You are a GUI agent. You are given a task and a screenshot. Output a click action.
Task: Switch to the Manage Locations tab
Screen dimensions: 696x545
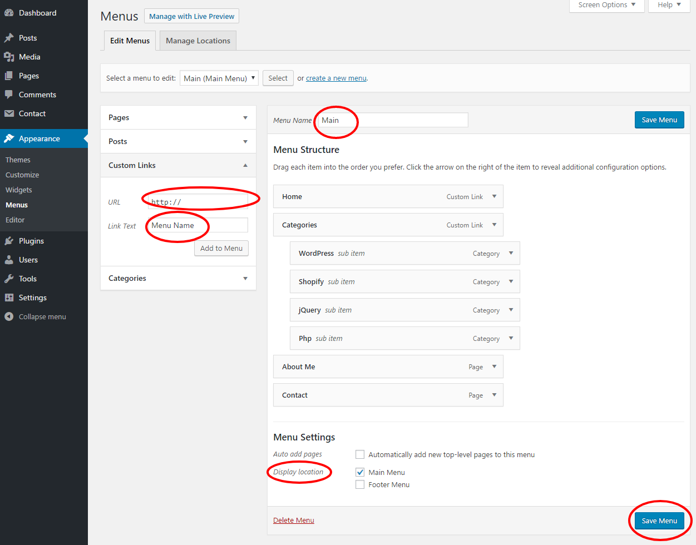pyautogui.click(x=198, y=41)
